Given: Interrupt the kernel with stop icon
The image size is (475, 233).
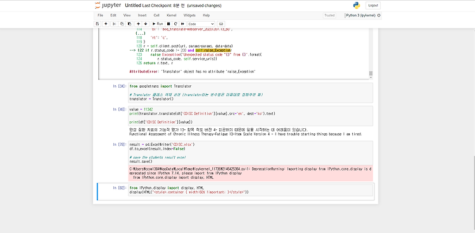Looking at the screenshot, I should coord(168,23).
